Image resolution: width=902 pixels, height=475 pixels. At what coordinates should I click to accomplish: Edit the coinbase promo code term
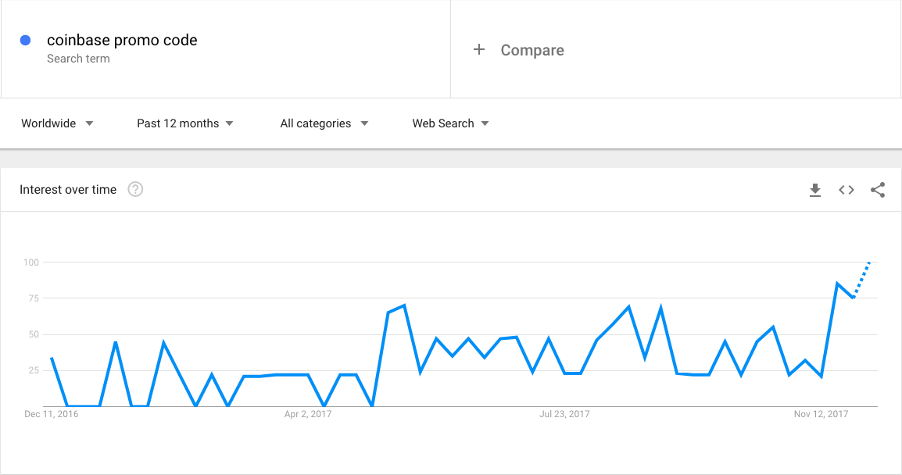coord(122,40)
